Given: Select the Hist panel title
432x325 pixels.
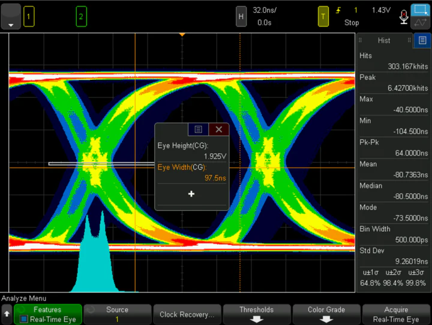Looking at the screenshot, I should [384, 41].
